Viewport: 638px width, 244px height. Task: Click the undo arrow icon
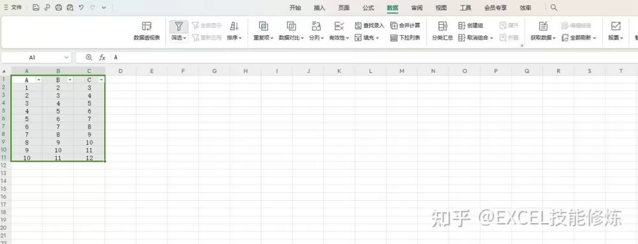82,7
